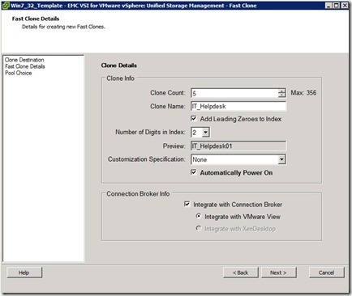
Task: Open Number of Digits in Index dropdown
Action: [206, 133]
